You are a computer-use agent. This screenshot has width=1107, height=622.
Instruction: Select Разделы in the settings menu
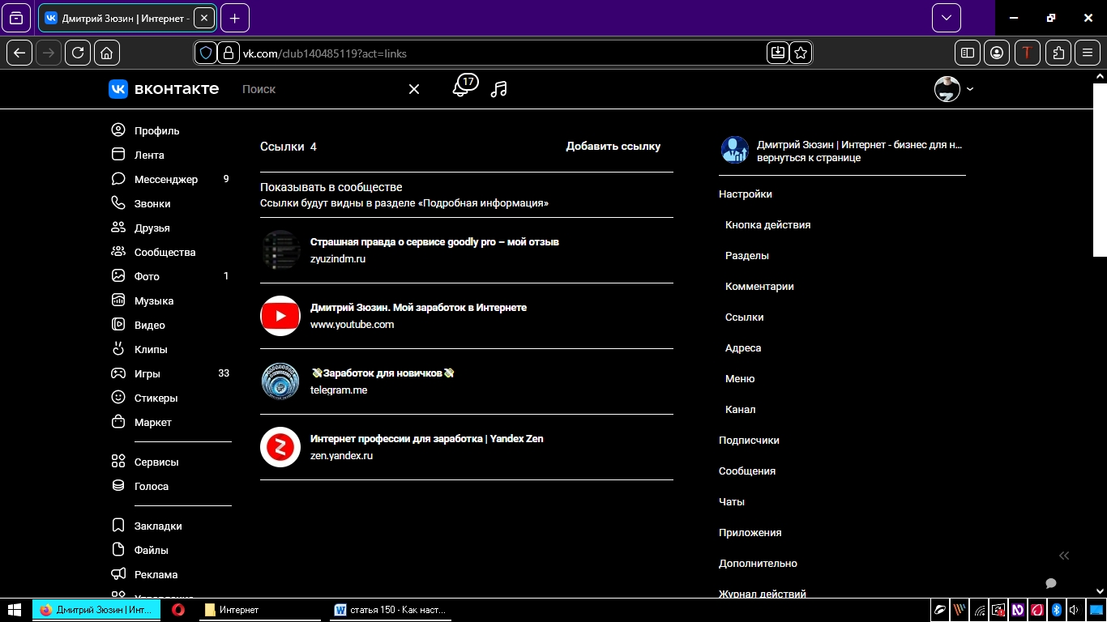coord(746,255)
